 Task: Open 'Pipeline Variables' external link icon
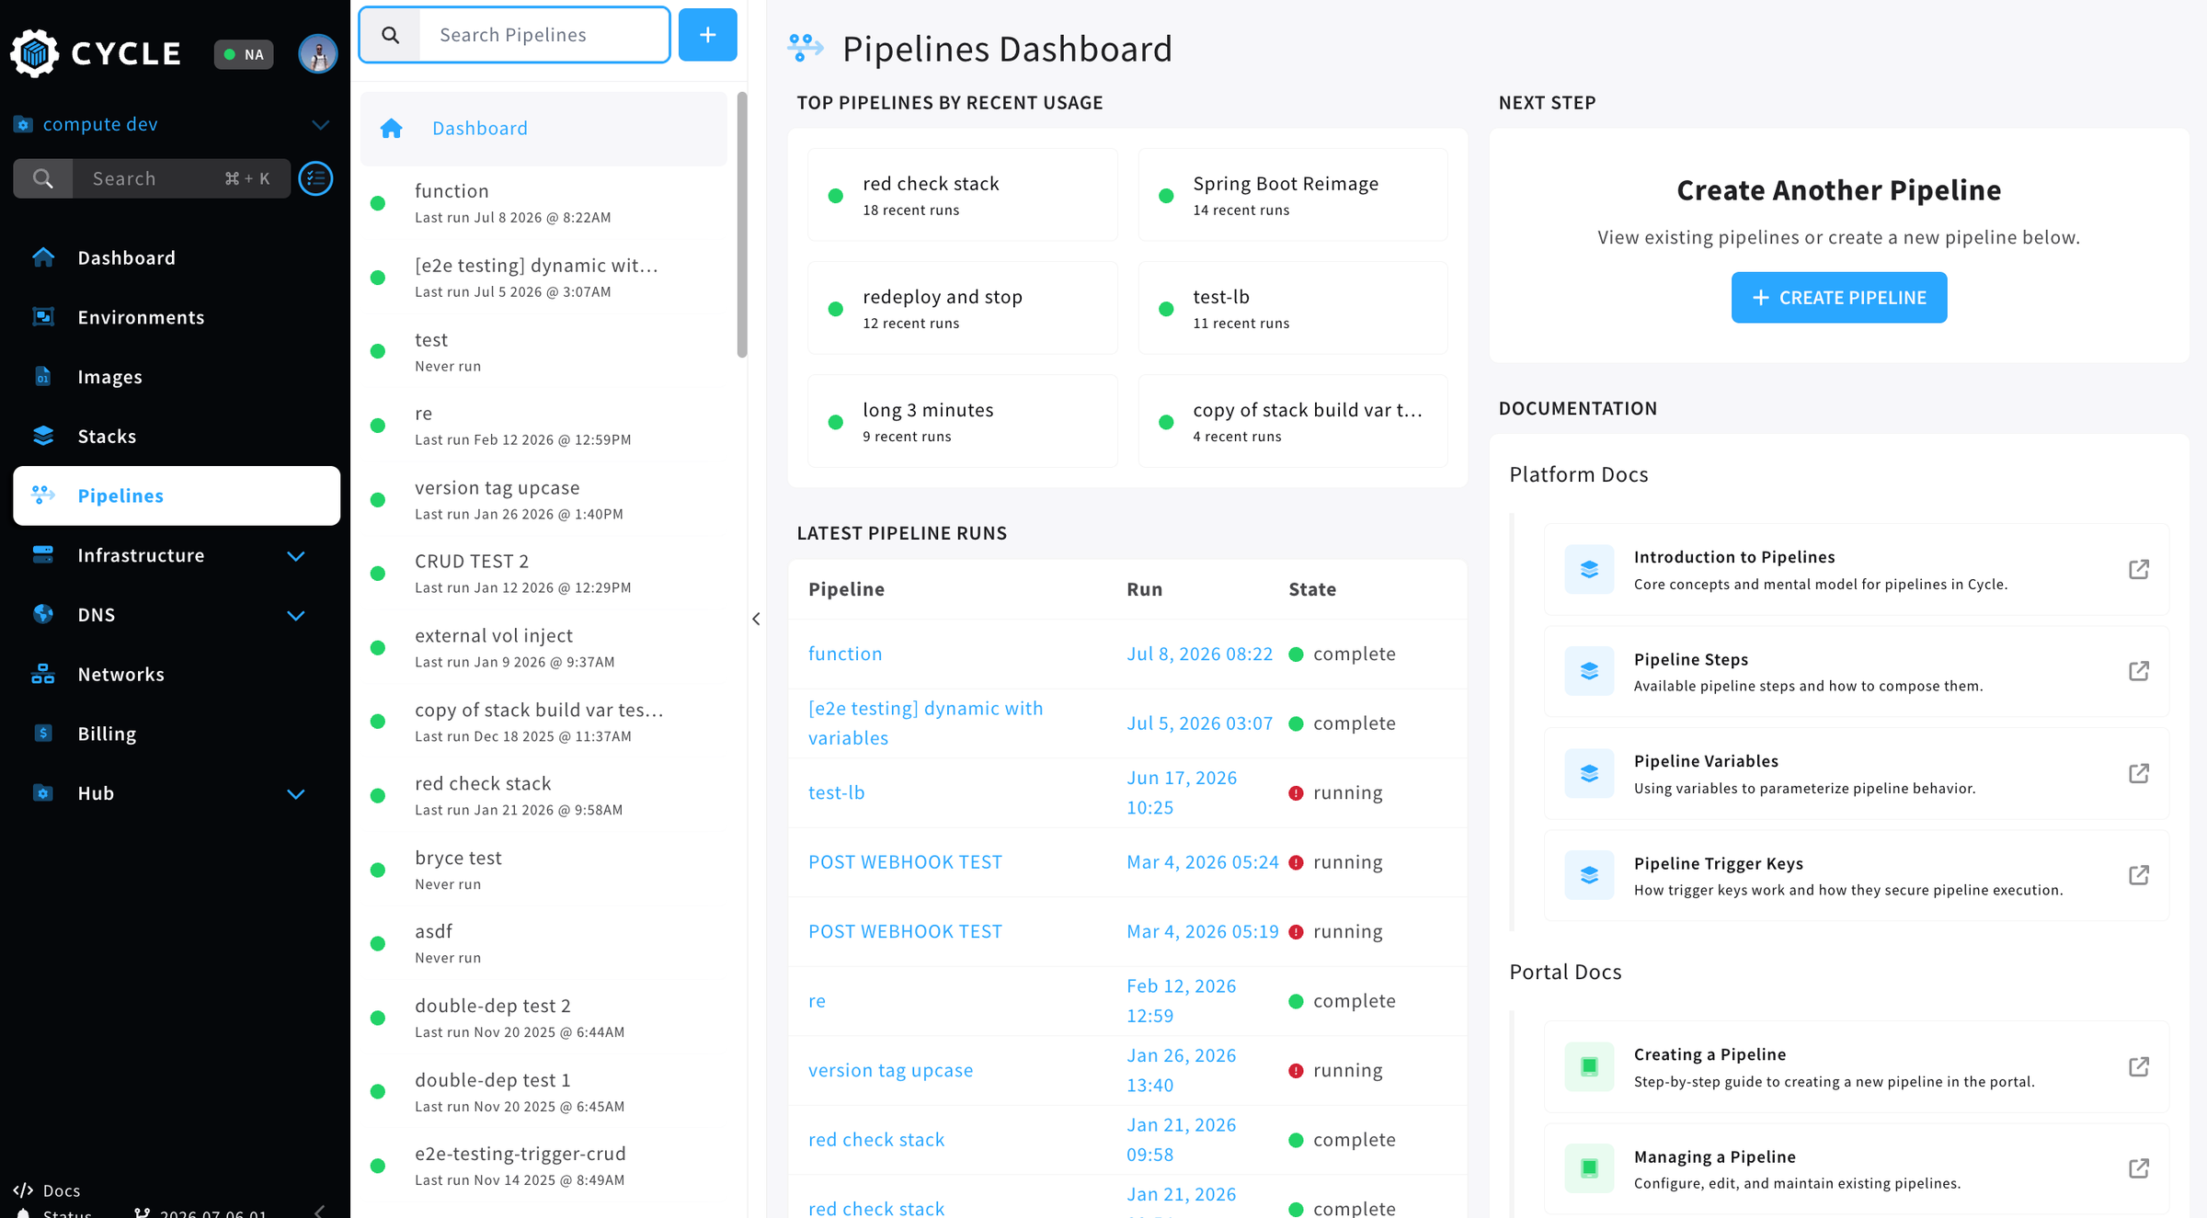[x=2139, y=773]
